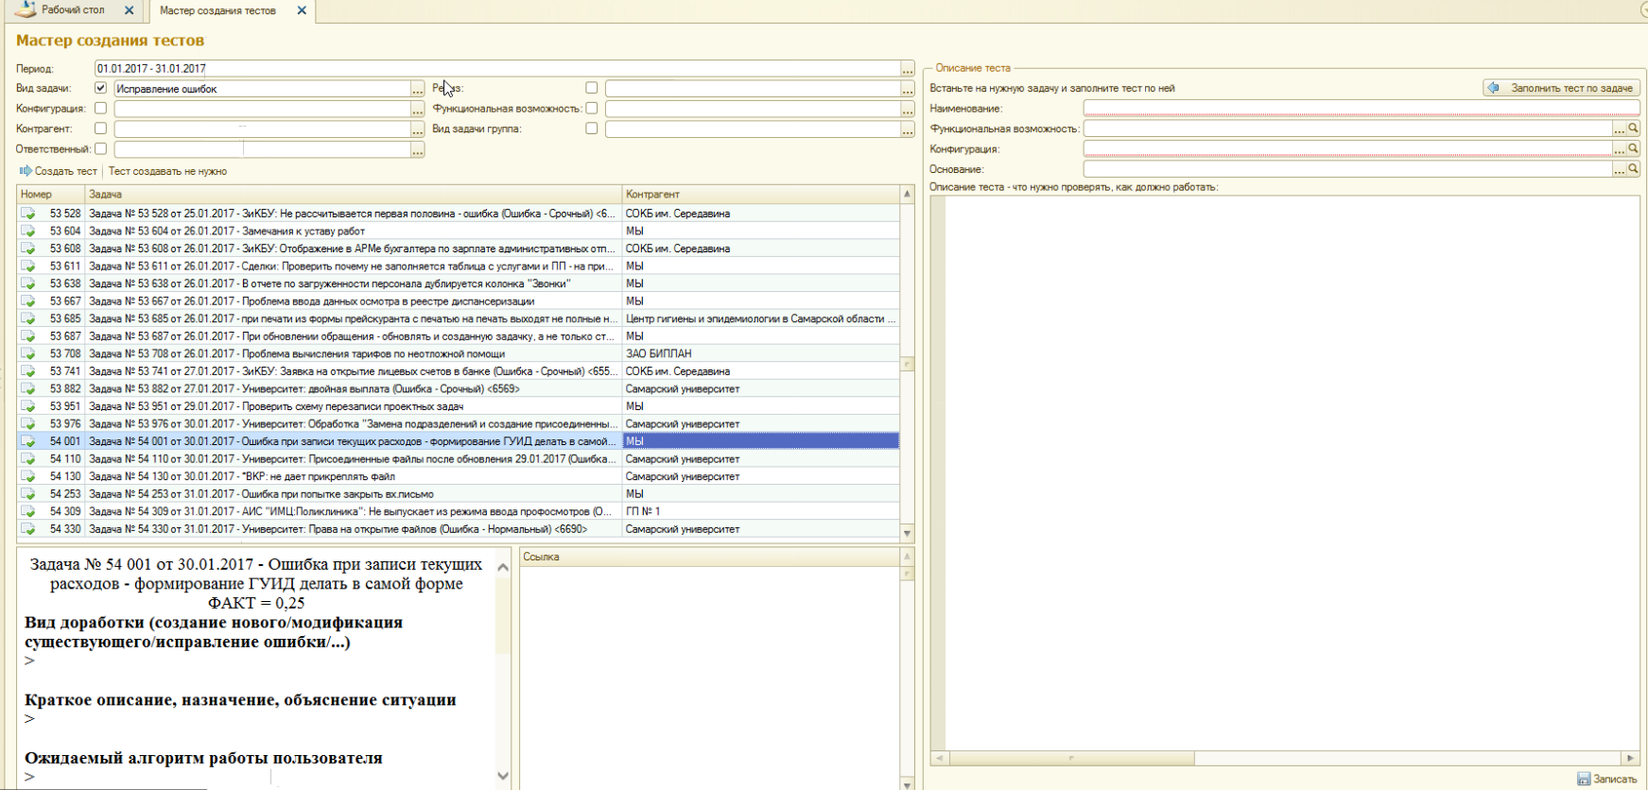Click the row icon for task 53 608
This screenshot has width=1648, height=790.
pos(28,249)
